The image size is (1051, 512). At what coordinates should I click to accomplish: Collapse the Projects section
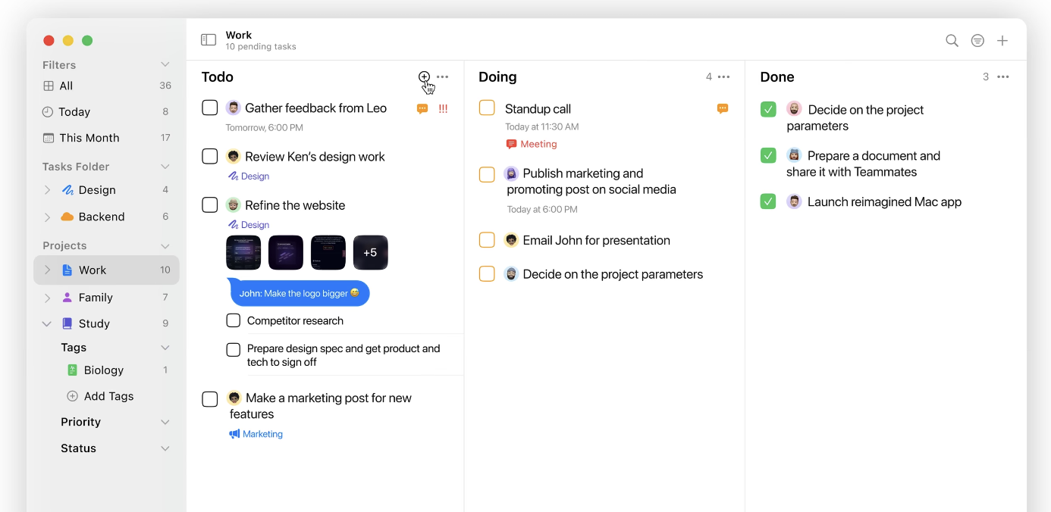point(165,245)
